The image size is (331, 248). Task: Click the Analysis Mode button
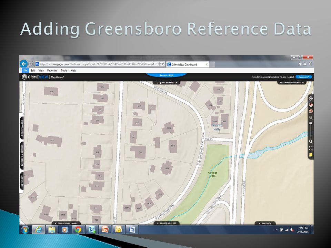coord(166,75)
